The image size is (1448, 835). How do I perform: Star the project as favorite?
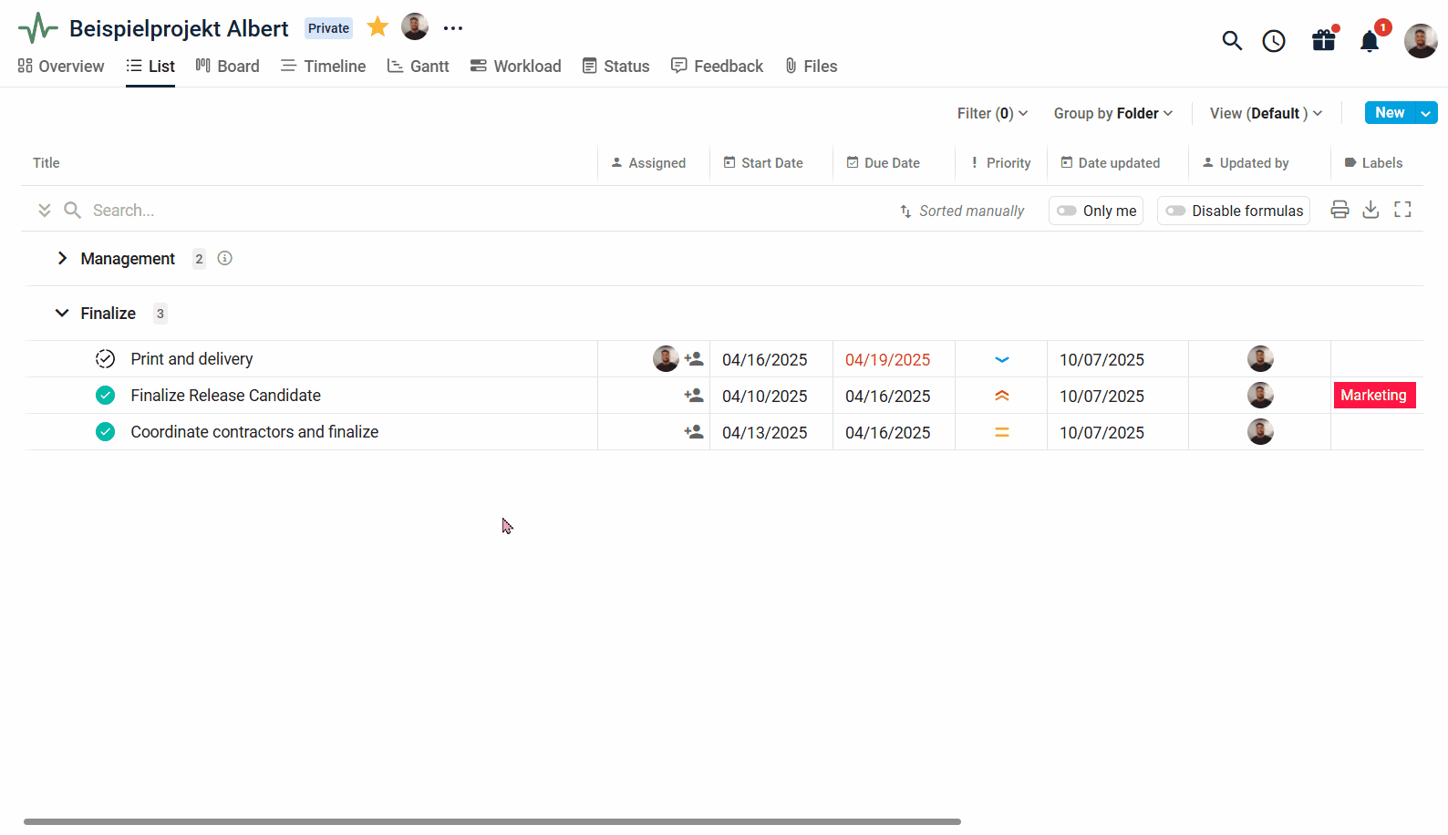coord(378,27)
